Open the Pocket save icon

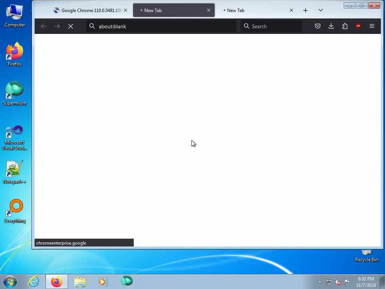318,26
